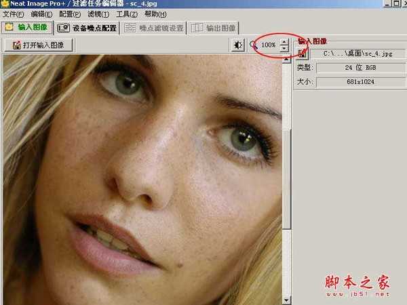Open the 编辑(E) menu

click(42, 14)
